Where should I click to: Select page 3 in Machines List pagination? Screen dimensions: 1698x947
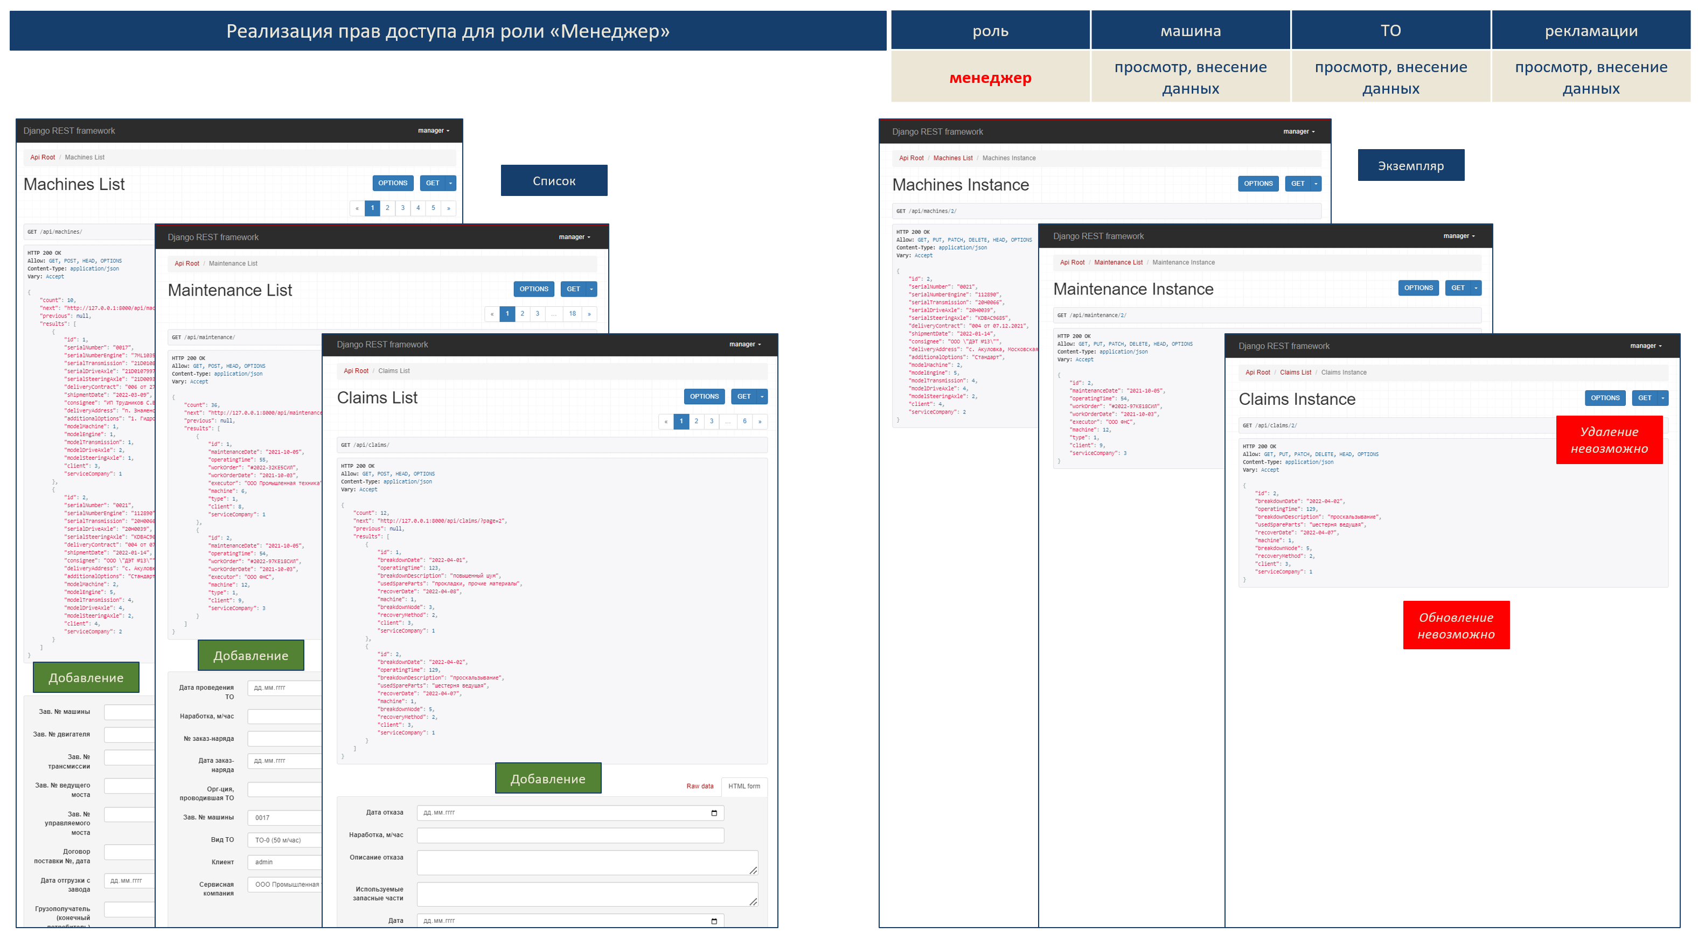[x=403, y=208]
